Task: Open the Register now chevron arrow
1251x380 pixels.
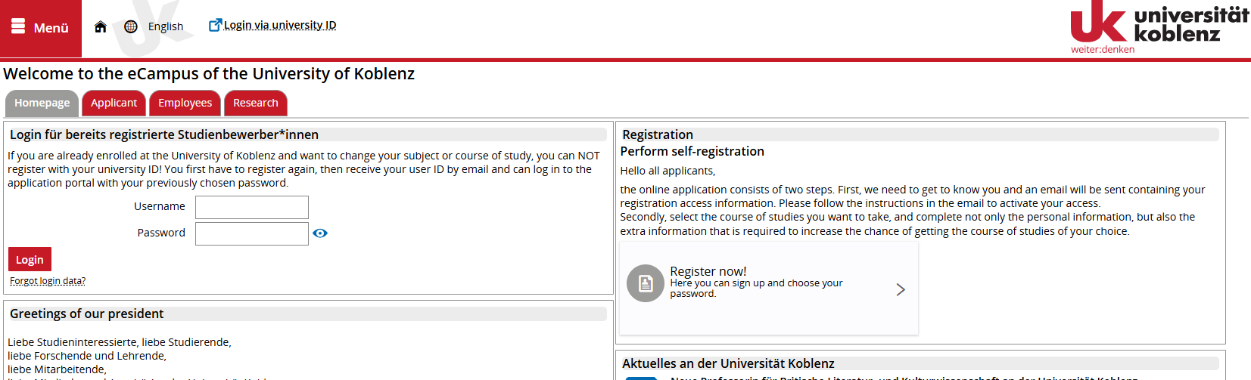Action: pos(901,289)
